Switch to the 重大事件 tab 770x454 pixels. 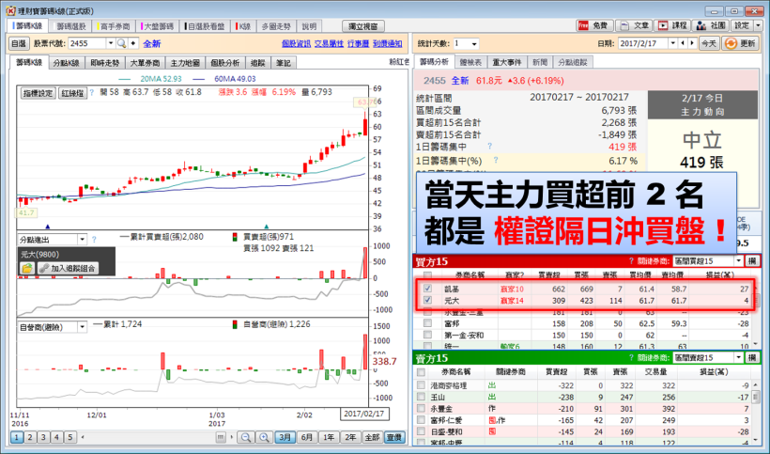pos(507,62)
